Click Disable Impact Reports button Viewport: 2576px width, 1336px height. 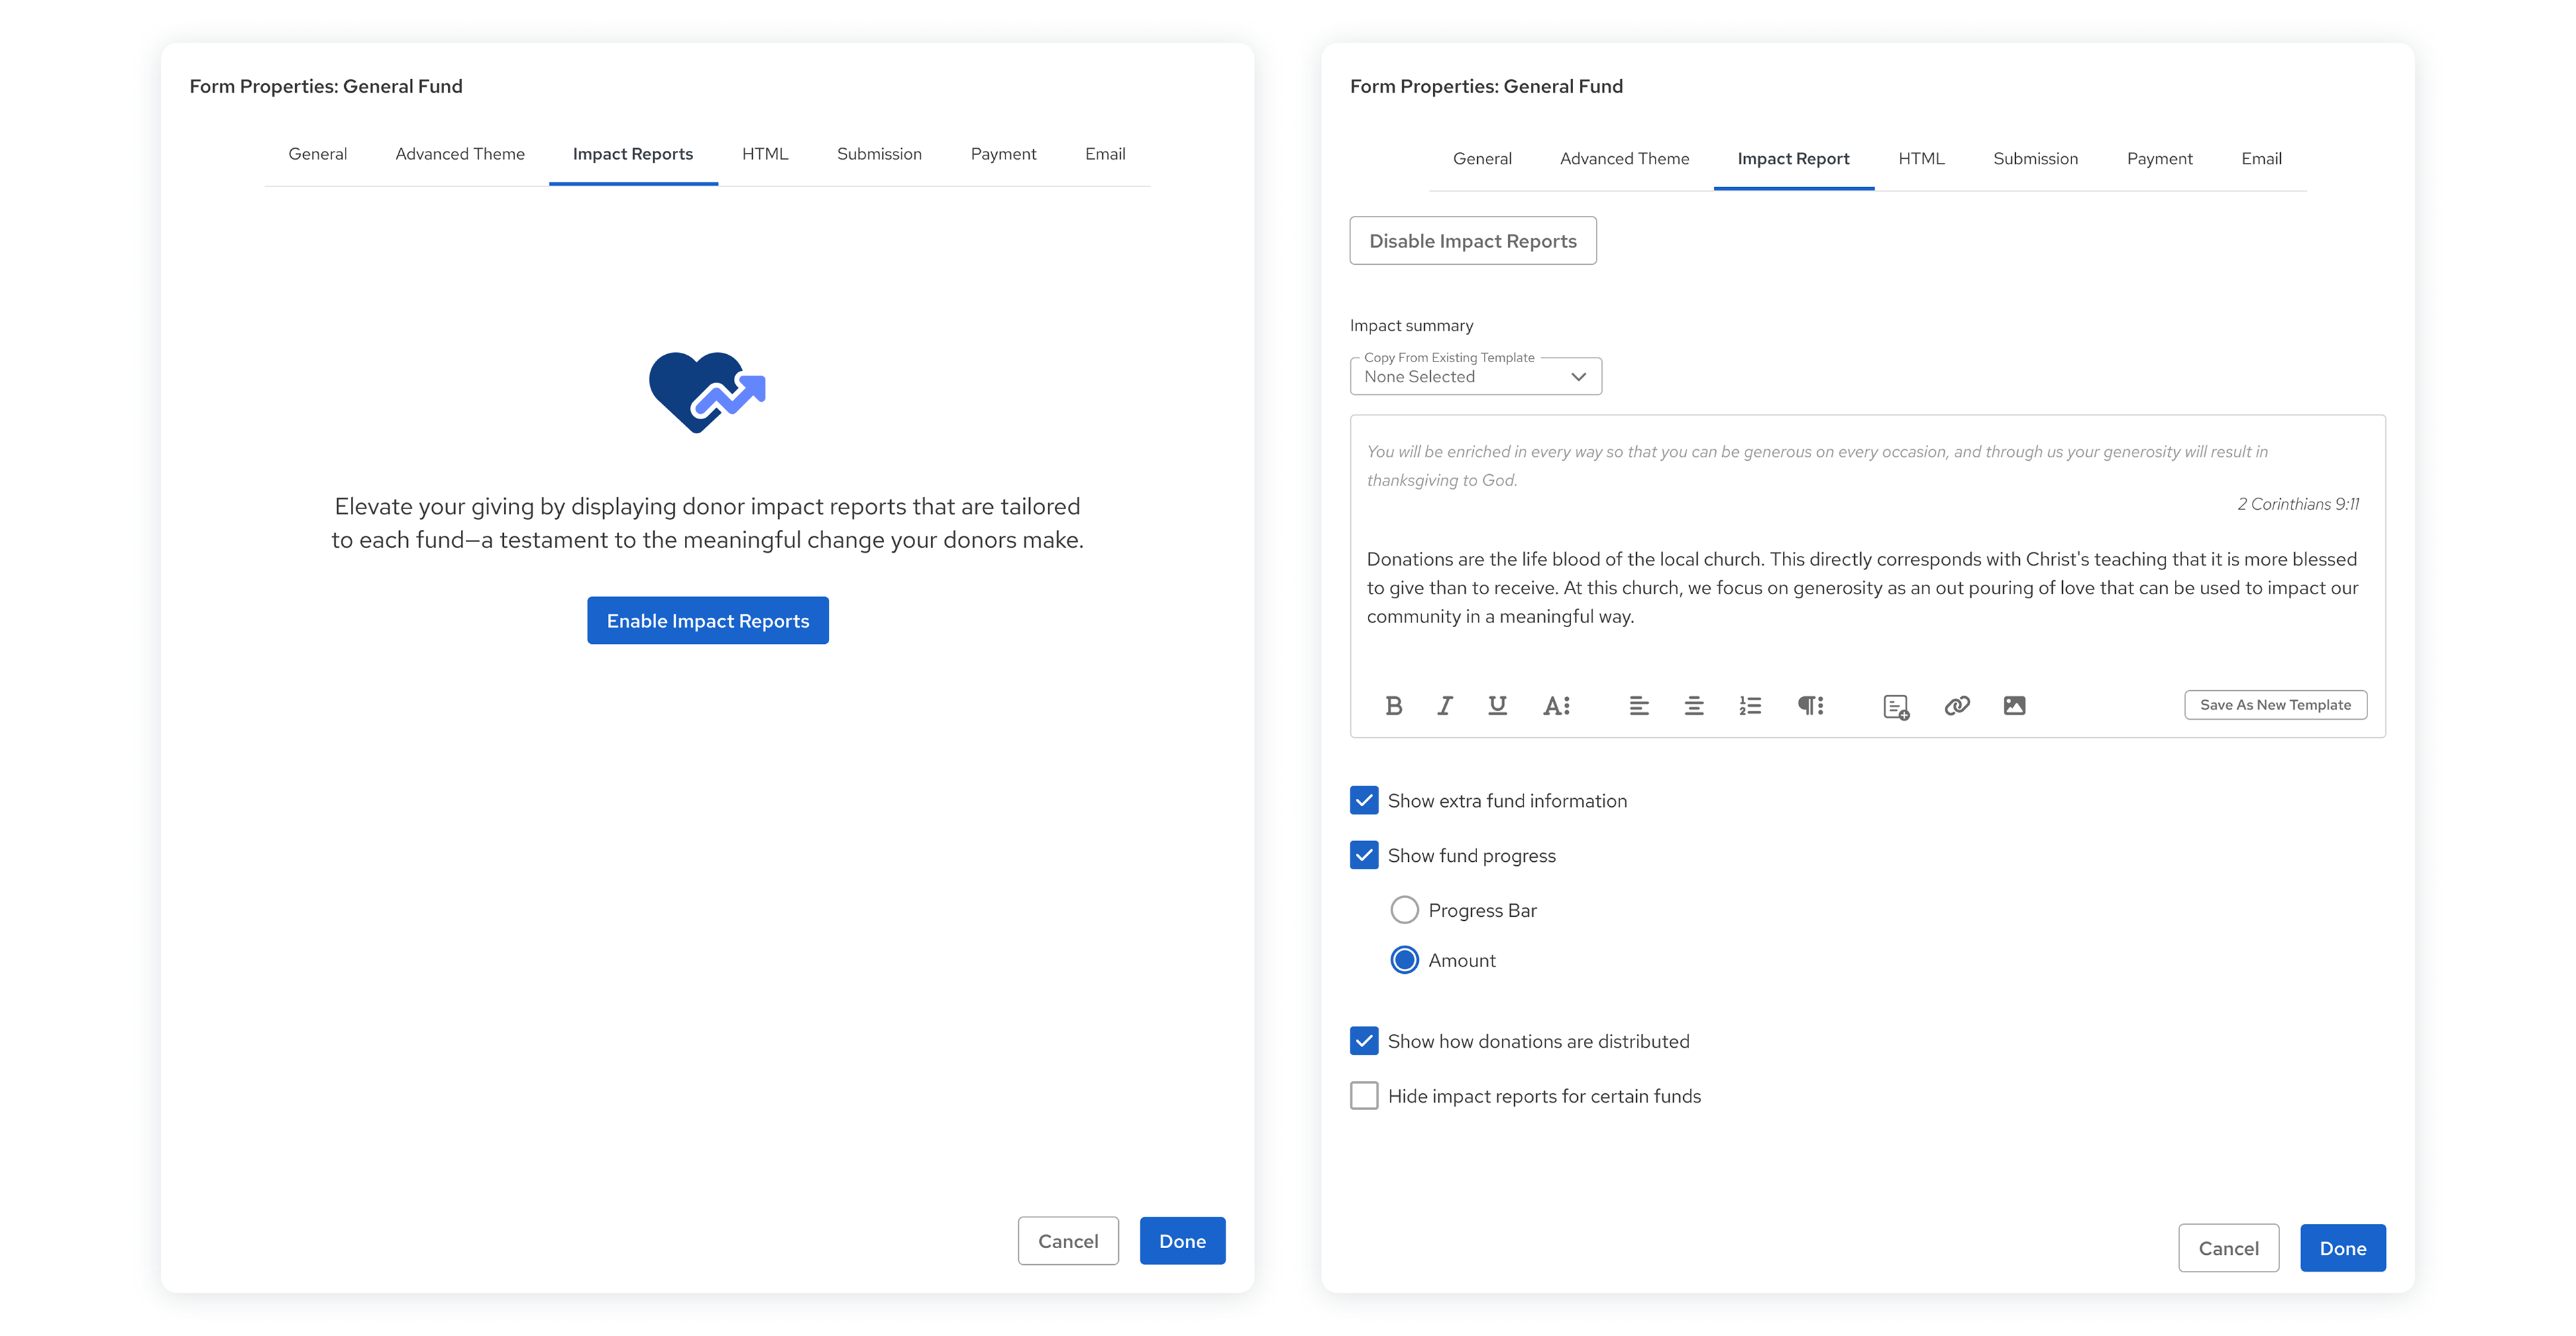click(1472, 240)
